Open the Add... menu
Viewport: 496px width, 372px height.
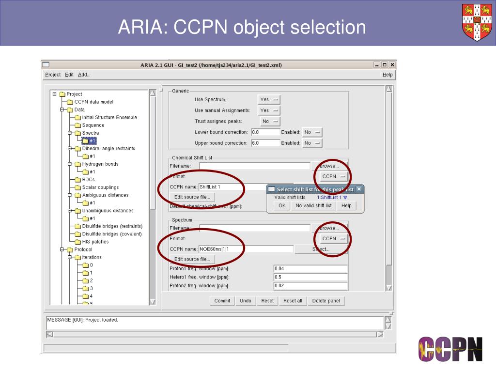click(84, 75)
